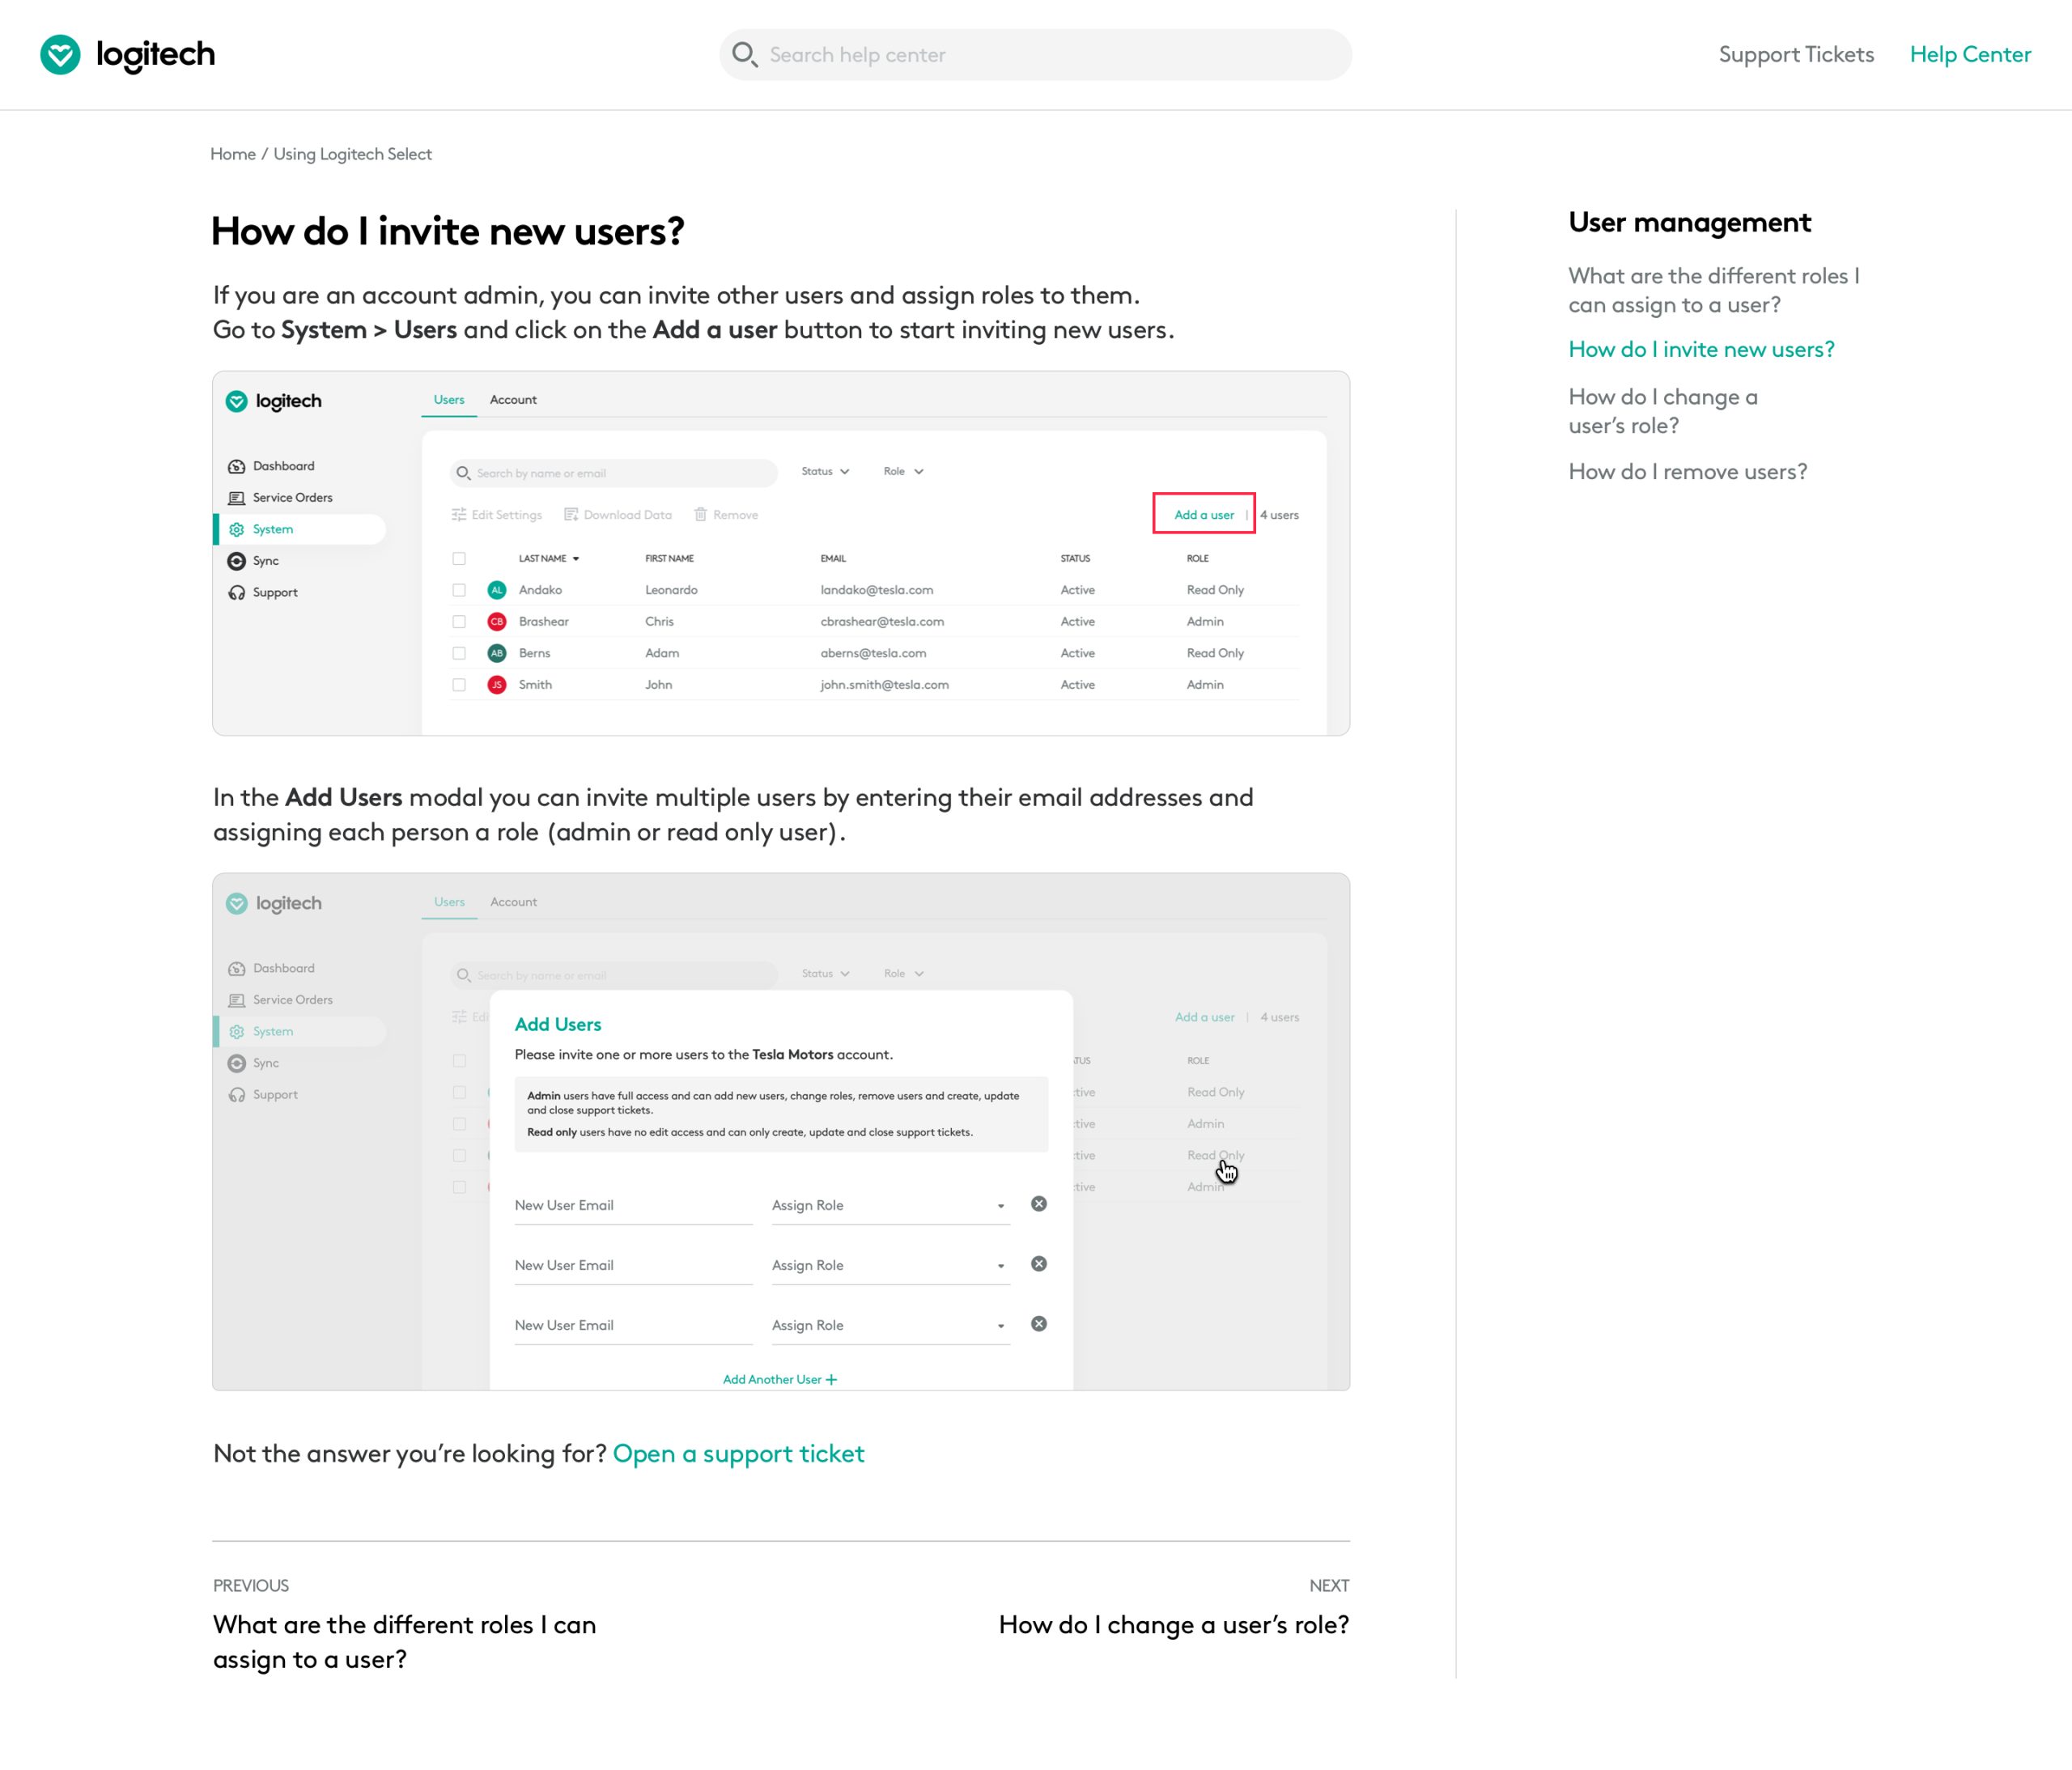Click Support headset icon in first screenshot sidebar
The image size is (2072, 1770).
click(237, 592)
